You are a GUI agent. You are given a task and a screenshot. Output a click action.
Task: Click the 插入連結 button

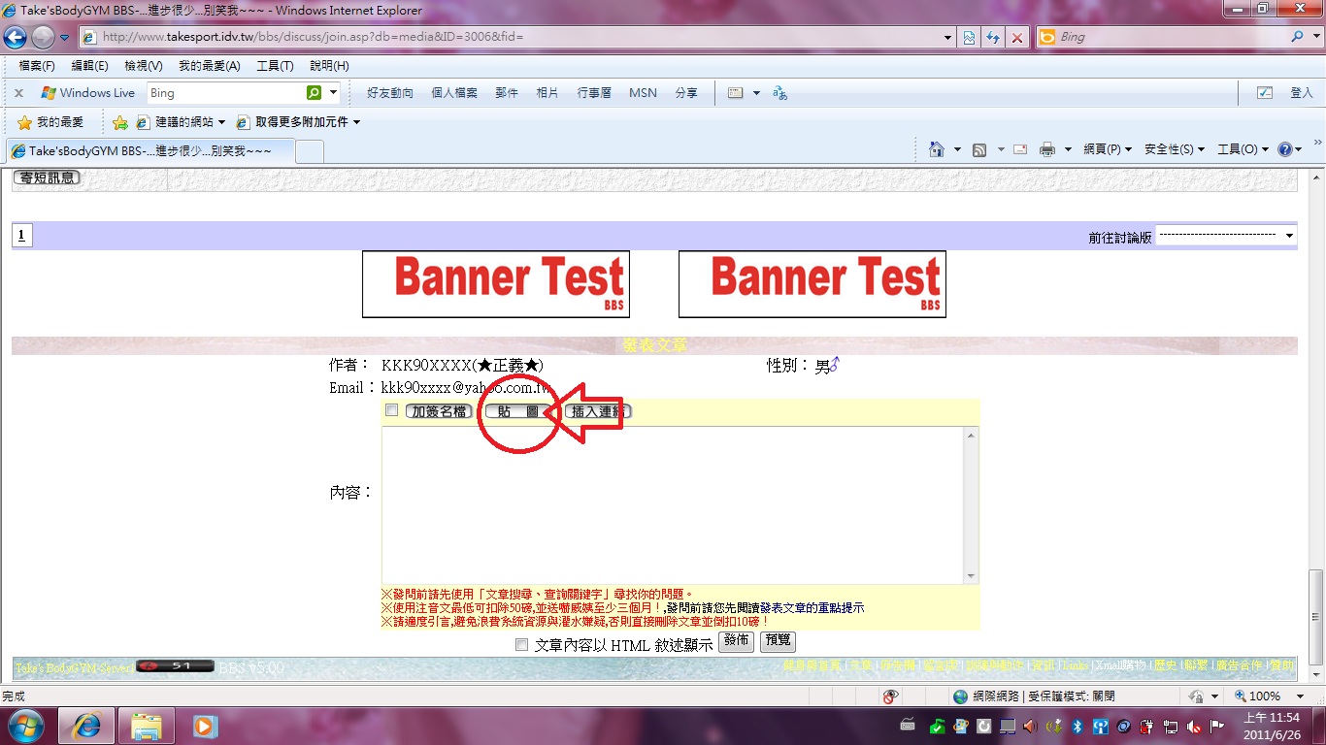(x=597, y=411)
